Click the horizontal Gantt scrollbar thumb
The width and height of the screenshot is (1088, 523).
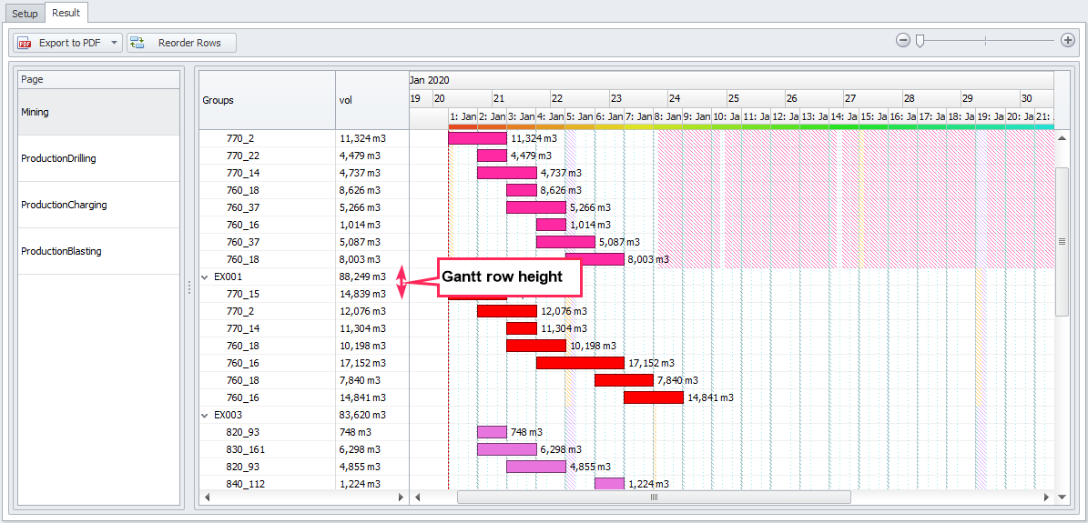[653, 498]
